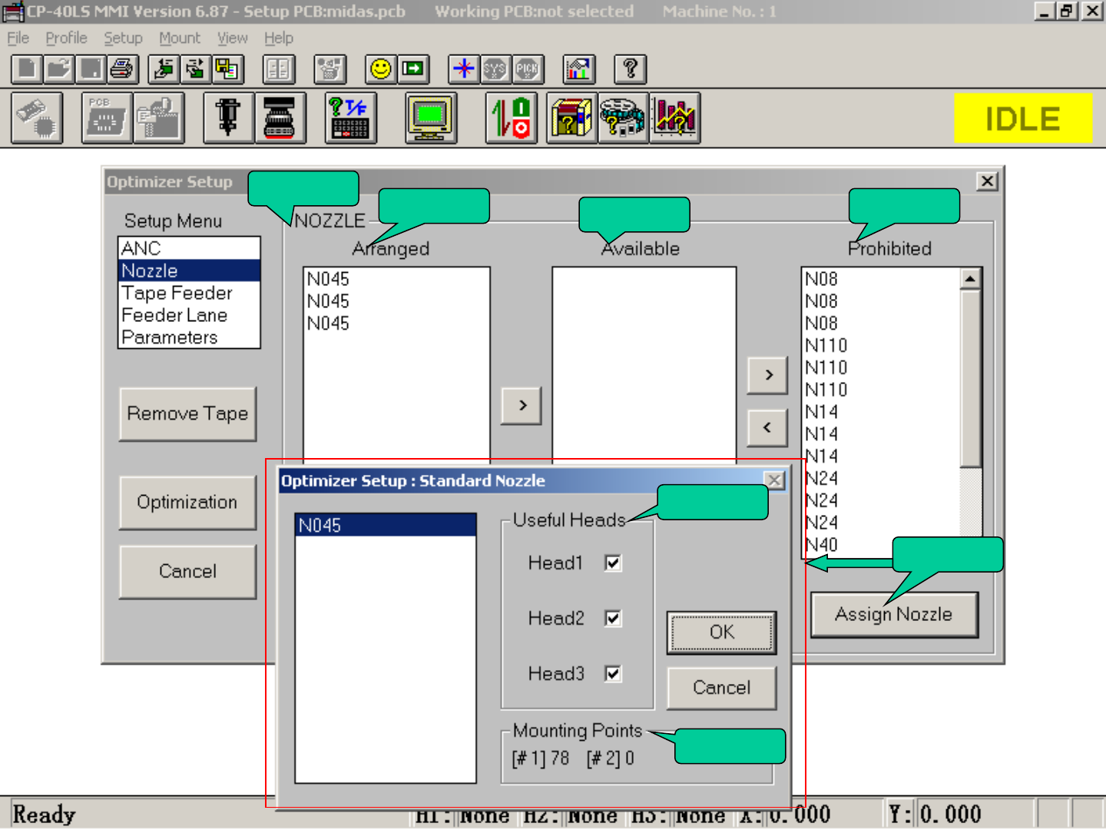This screenshot has width=1106, height=830.
Task: Click the Assign Nozzle button
Action: click(x=894, y=615)
